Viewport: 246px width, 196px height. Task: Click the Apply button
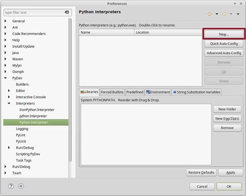pyautogui.click(x=231, y=172)
